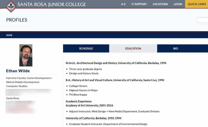The image size is (208, 127).
Task: Select the Education tab
Action: [x=133, y=48]
